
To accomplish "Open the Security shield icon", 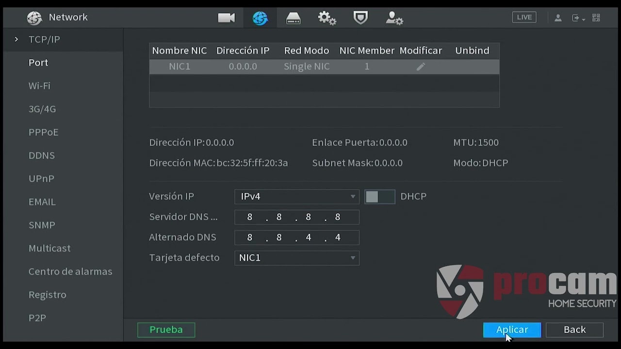I will click(360, 18).
